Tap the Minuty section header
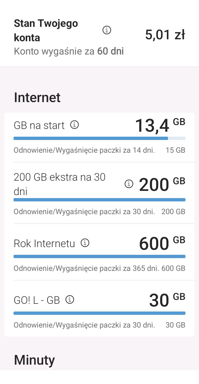Screen dimensions: 199x384 click(35, 360)
